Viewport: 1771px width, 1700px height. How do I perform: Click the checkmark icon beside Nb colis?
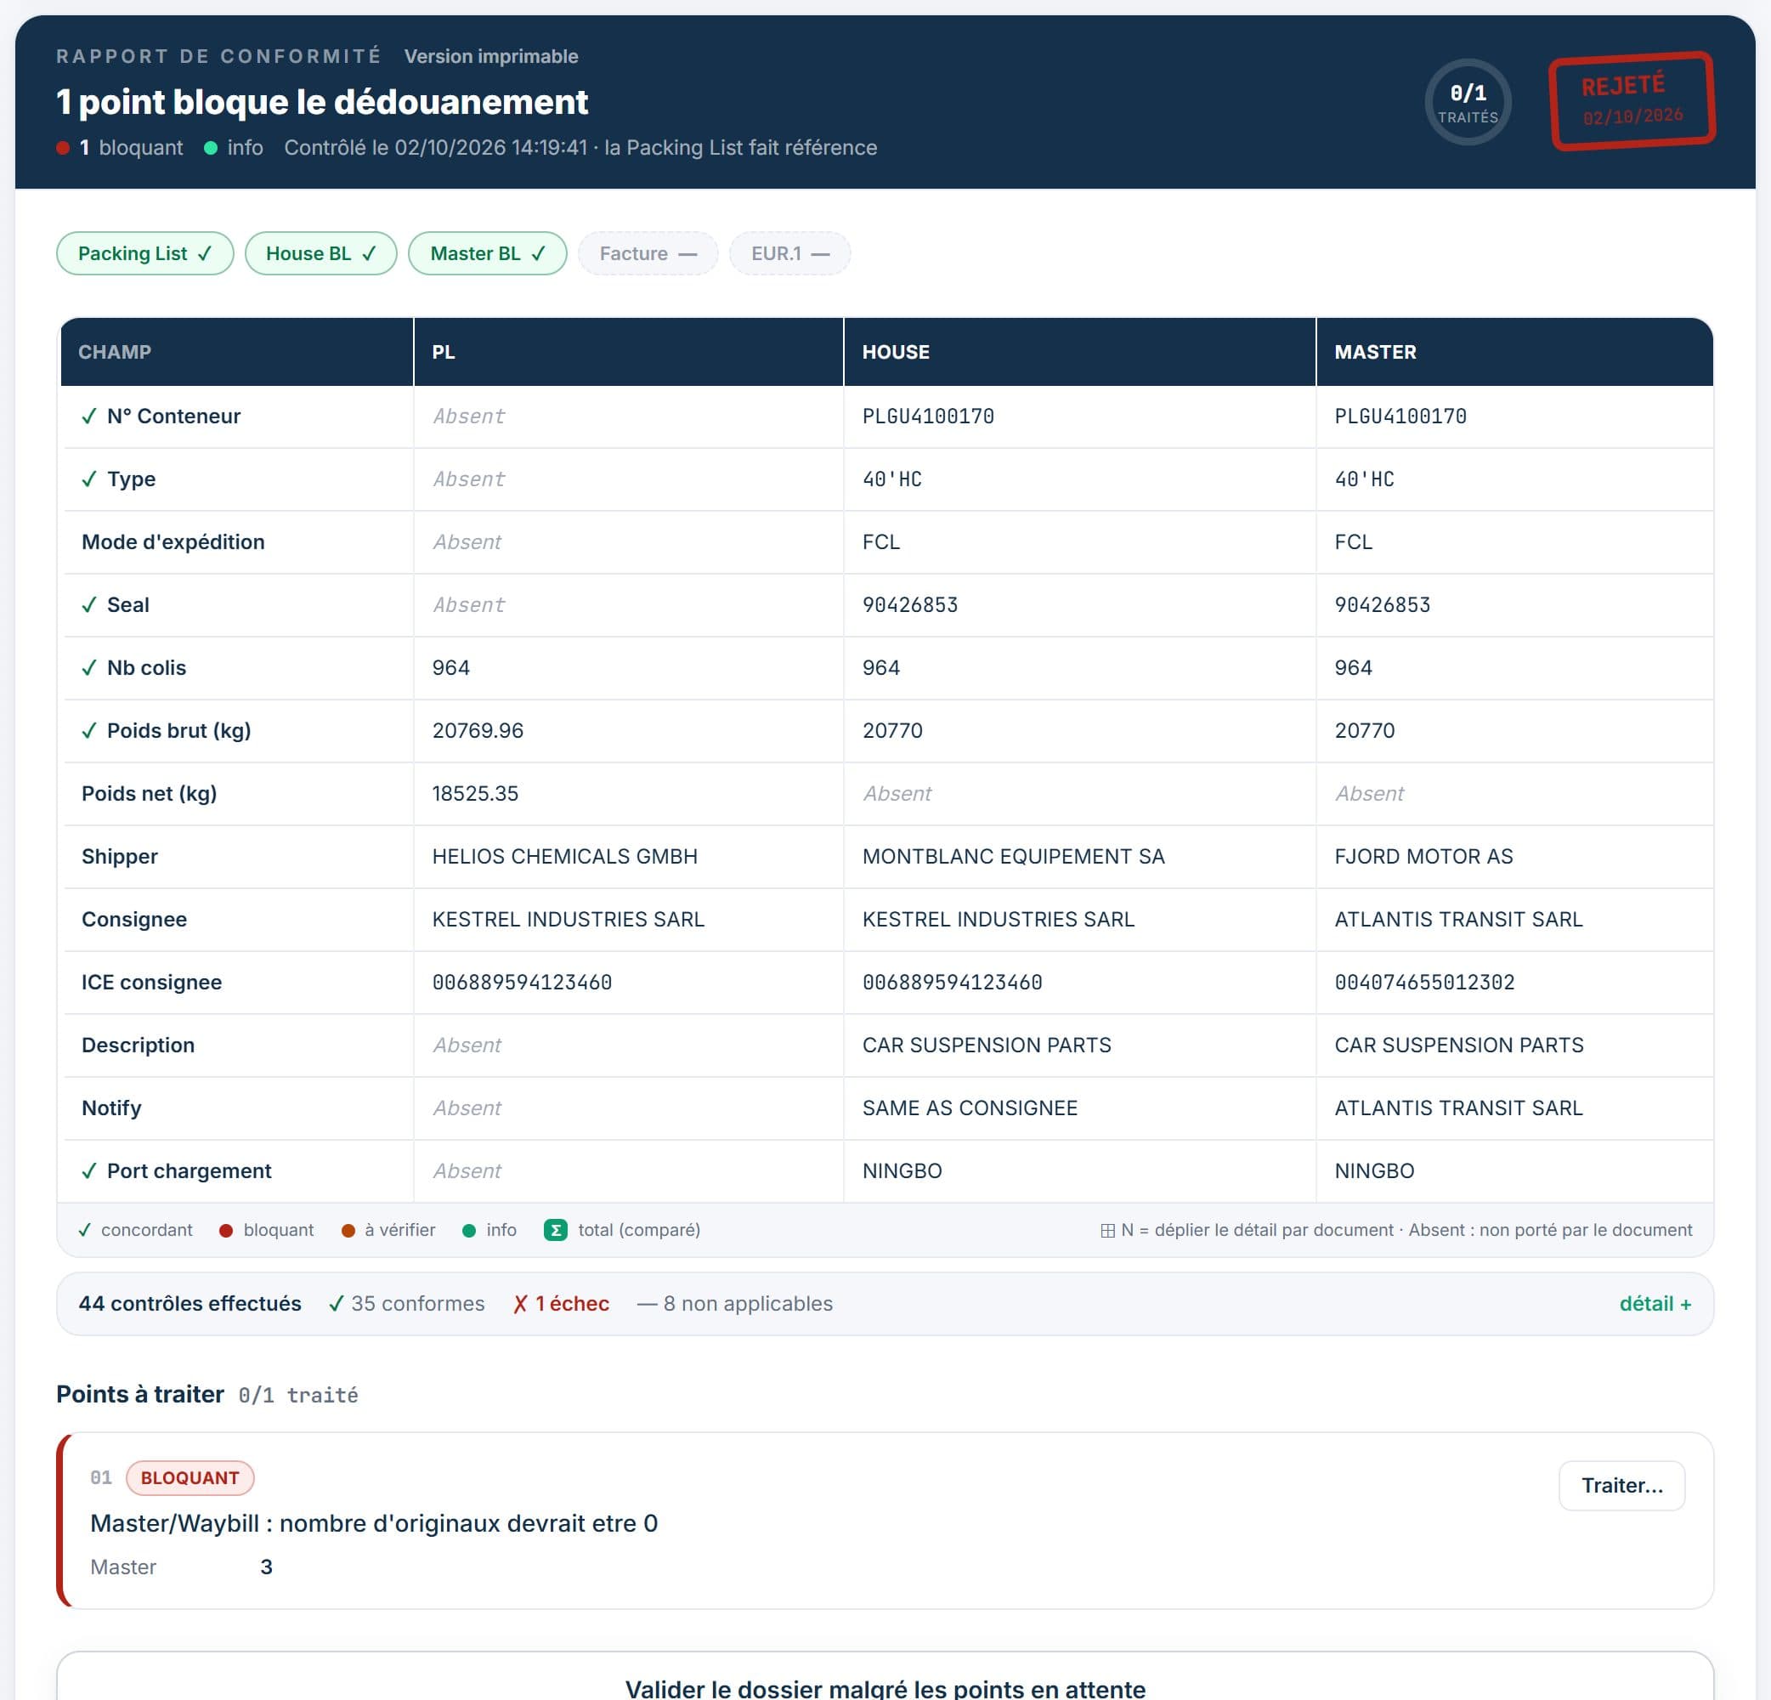(x=88, y=668)
